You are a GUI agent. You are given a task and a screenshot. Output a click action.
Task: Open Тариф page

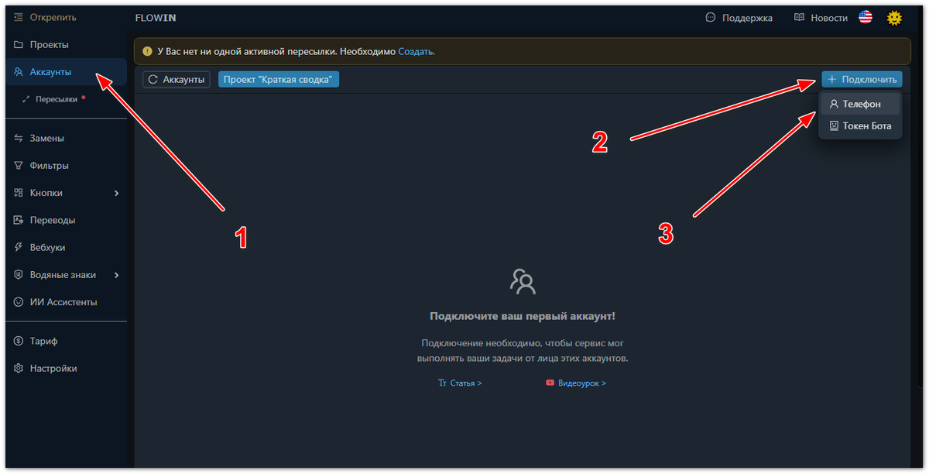pos(66,341)
